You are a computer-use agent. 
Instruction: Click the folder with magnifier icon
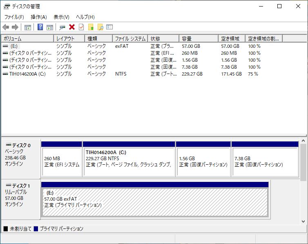100,27
